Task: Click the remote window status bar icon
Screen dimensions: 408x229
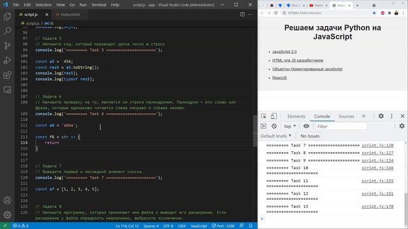Action: tap(5, 226)
